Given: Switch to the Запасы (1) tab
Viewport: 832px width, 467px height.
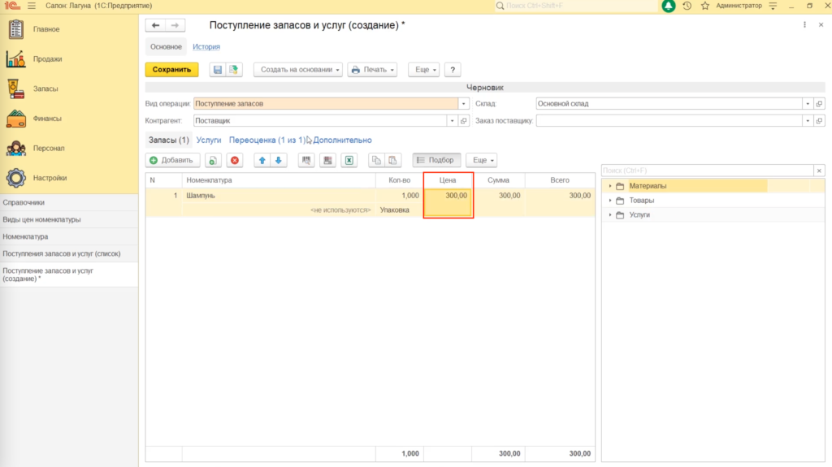Looking at the screenshot, I should click(x=169, y=140).
